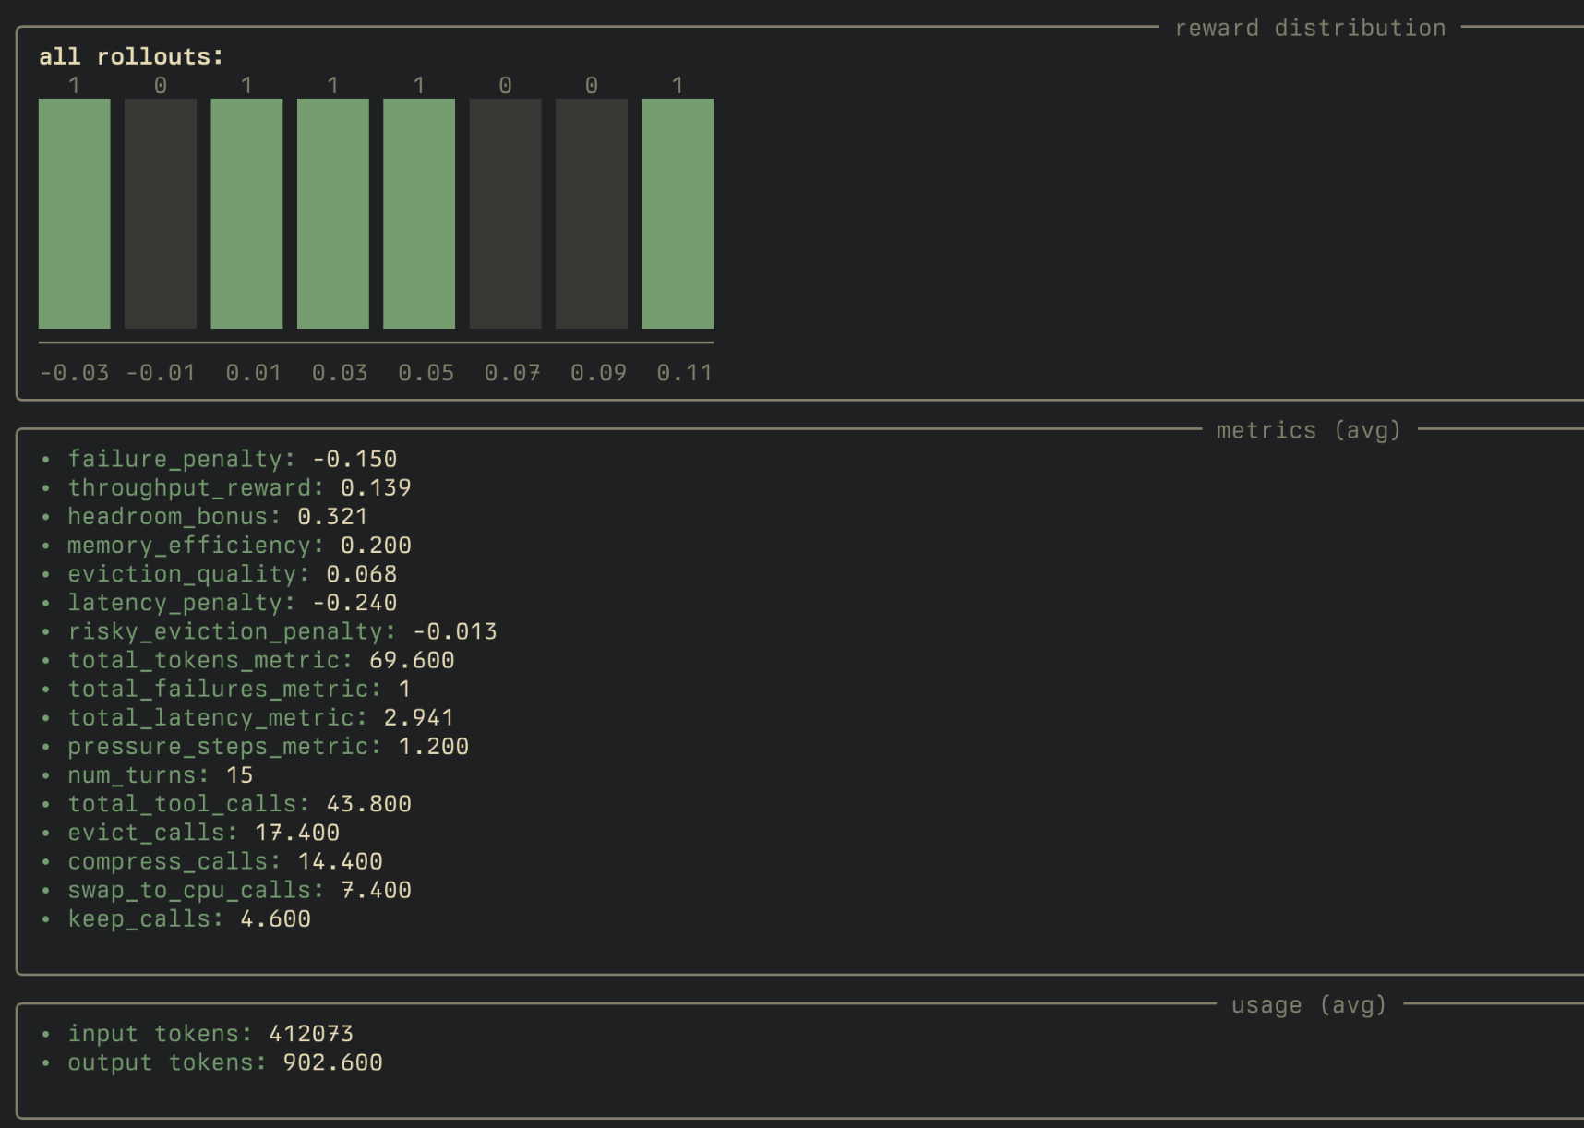Click the axis label 0.07

(x=512, y=373)
